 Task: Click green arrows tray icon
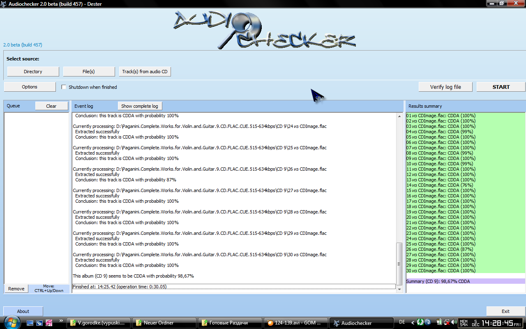coord(420,322)
